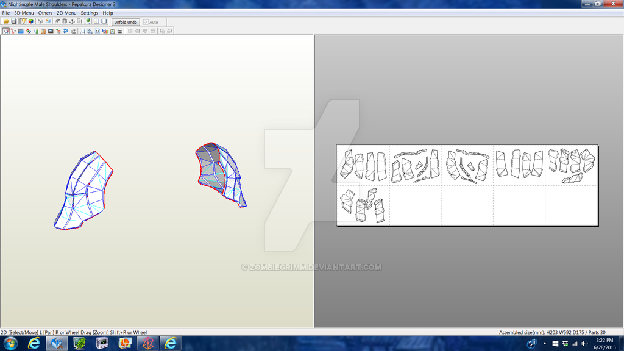Click the last cloud-shaped rotate icon
The image size is (624, 351).
coord(169,30)
